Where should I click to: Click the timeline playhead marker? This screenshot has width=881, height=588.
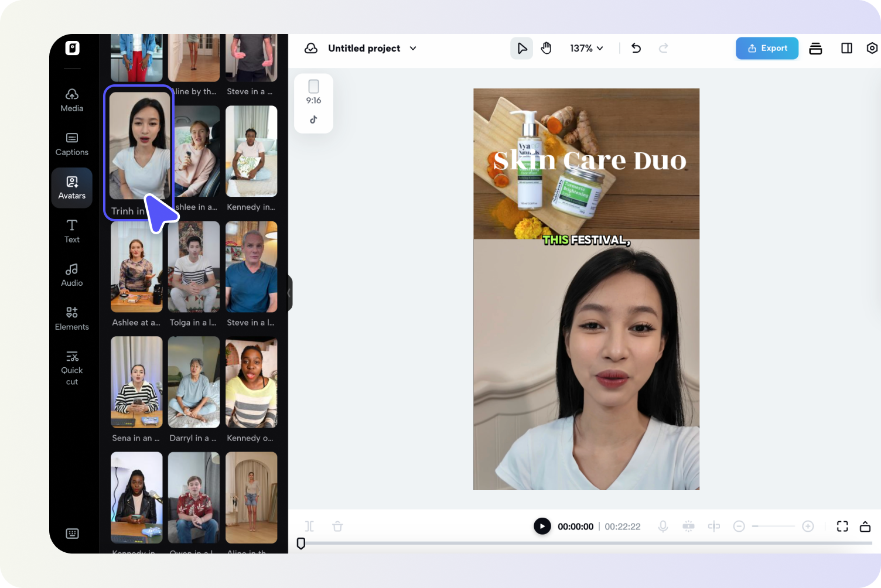[301, 543]
